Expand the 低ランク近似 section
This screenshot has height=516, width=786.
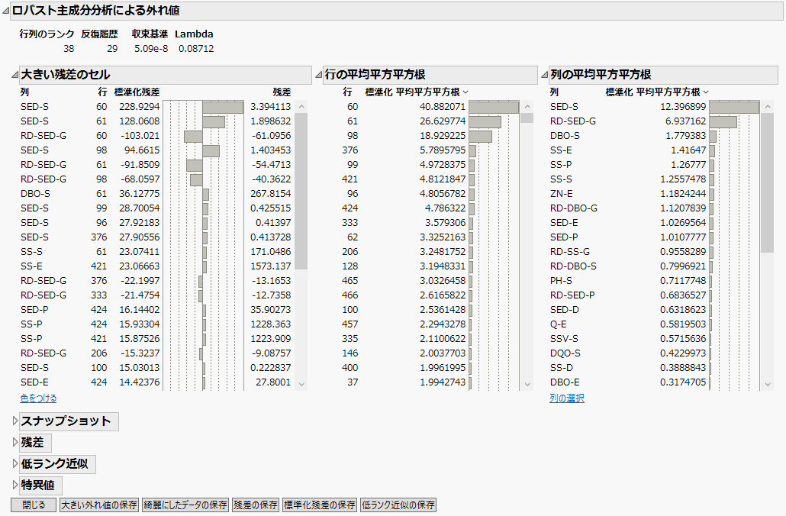coord(15,464)
